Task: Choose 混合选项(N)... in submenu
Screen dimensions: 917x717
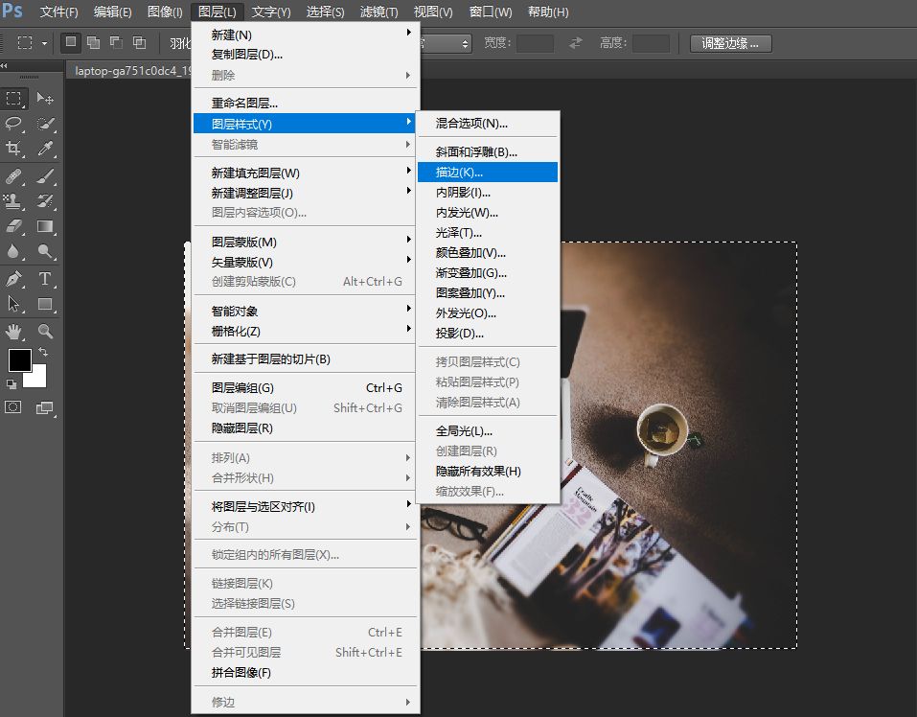Action: (x=488, y=123)
